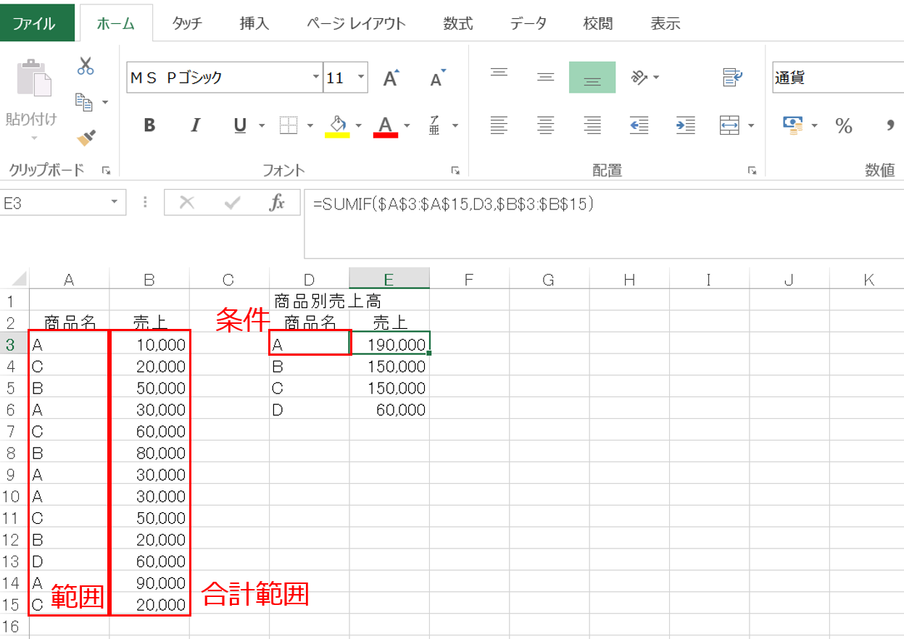Open the Name Box dropdown arrow
The height and width of the screenshot is (639, 904).
[114, 203]
